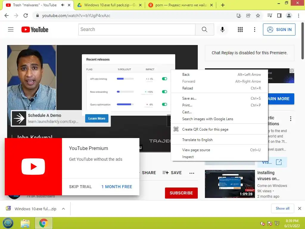Open Windows Explorer from taskbar

coord(26,223)
